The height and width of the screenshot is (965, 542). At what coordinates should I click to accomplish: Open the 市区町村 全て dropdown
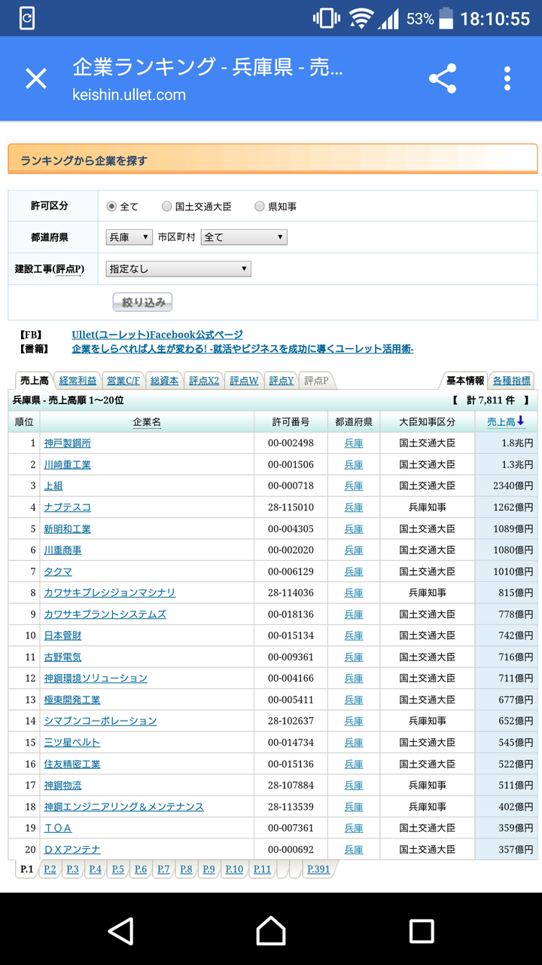(x=244, y=237)
